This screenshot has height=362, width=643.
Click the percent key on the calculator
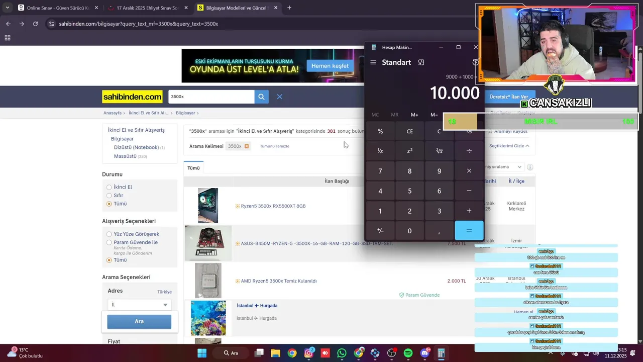click(x=380, y=131)
